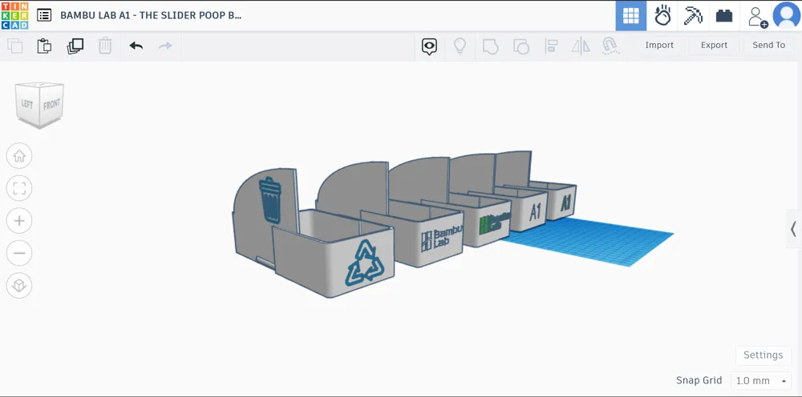Expand the collapsed right shapes panel

click(x=792, y=229)
